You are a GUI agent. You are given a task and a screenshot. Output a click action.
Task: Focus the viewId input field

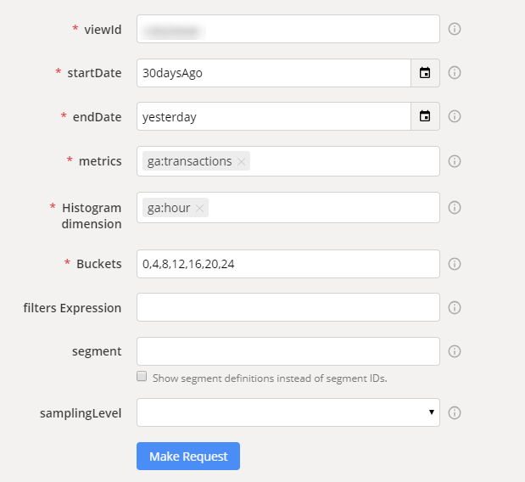(x=288, y=29)
